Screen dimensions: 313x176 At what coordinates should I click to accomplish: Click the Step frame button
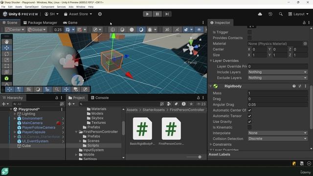167,14
